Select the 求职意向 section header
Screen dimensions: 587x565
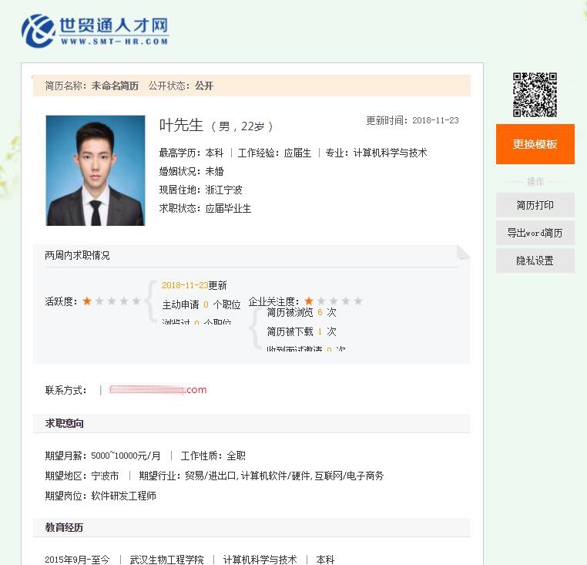pos(65,424)
